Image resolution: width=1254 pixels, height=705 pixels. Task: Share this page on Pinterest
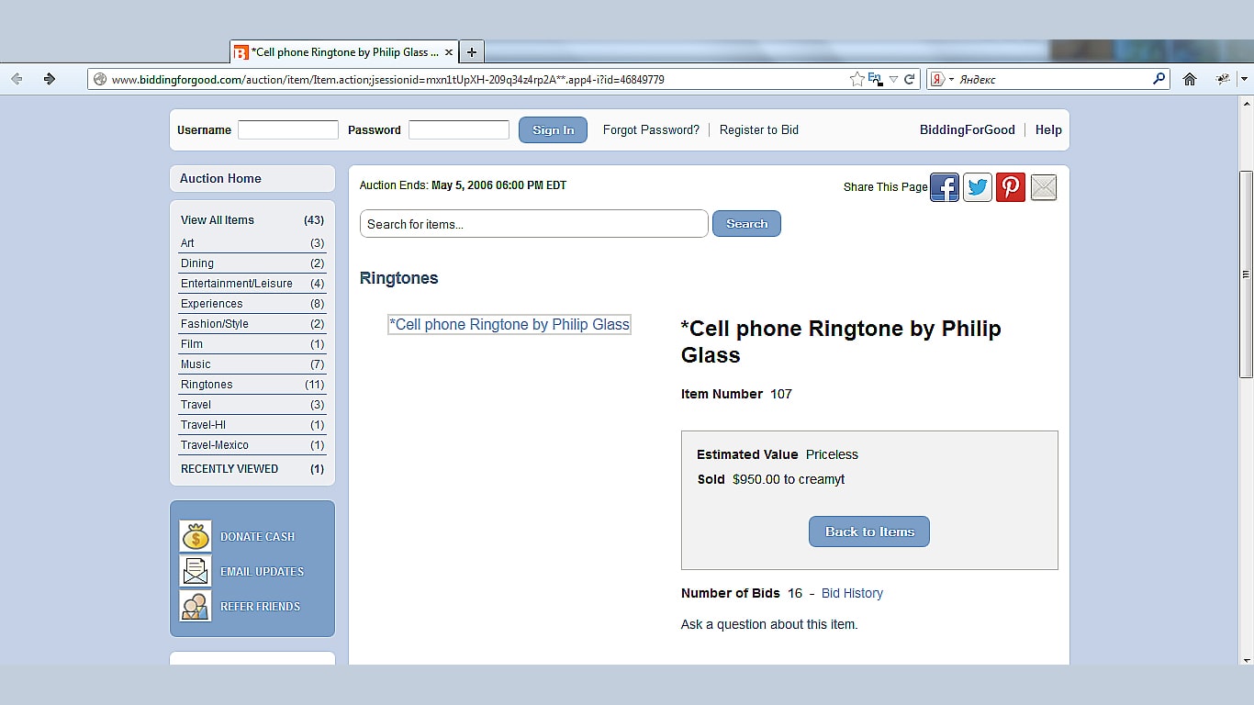coord(1011,187)
